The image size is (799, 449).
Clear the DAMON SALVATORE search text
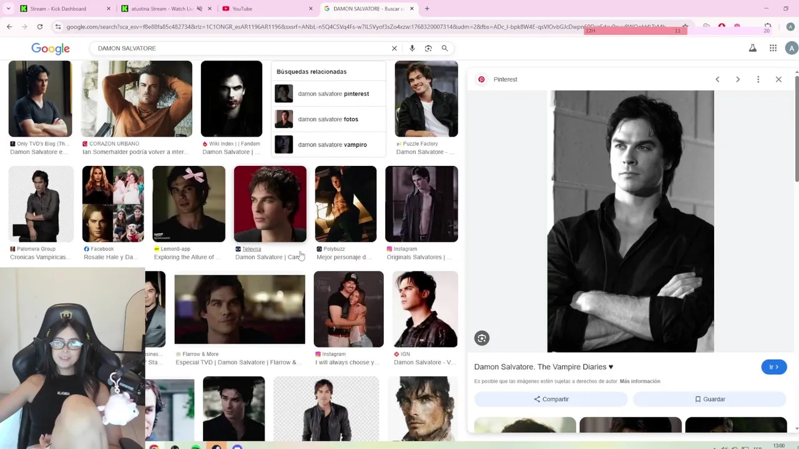point(395,48)
